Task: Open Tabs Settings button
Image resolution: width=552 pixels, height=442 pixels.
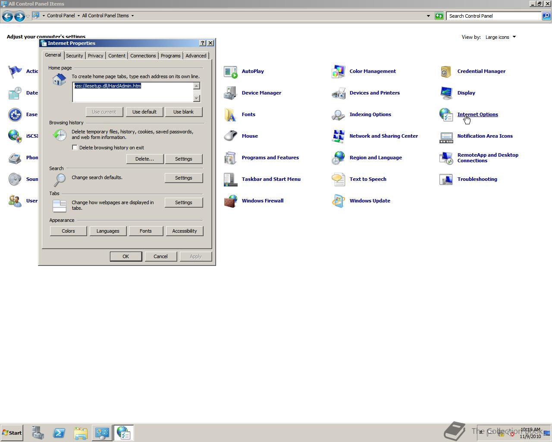Action: pos(184,202)
